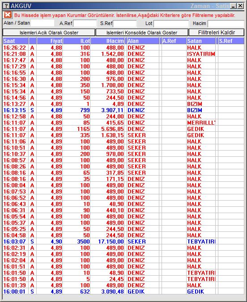This screenshot has height=302, width=247.
Task: Click lot value 1165
Action: tap(83, 129)
